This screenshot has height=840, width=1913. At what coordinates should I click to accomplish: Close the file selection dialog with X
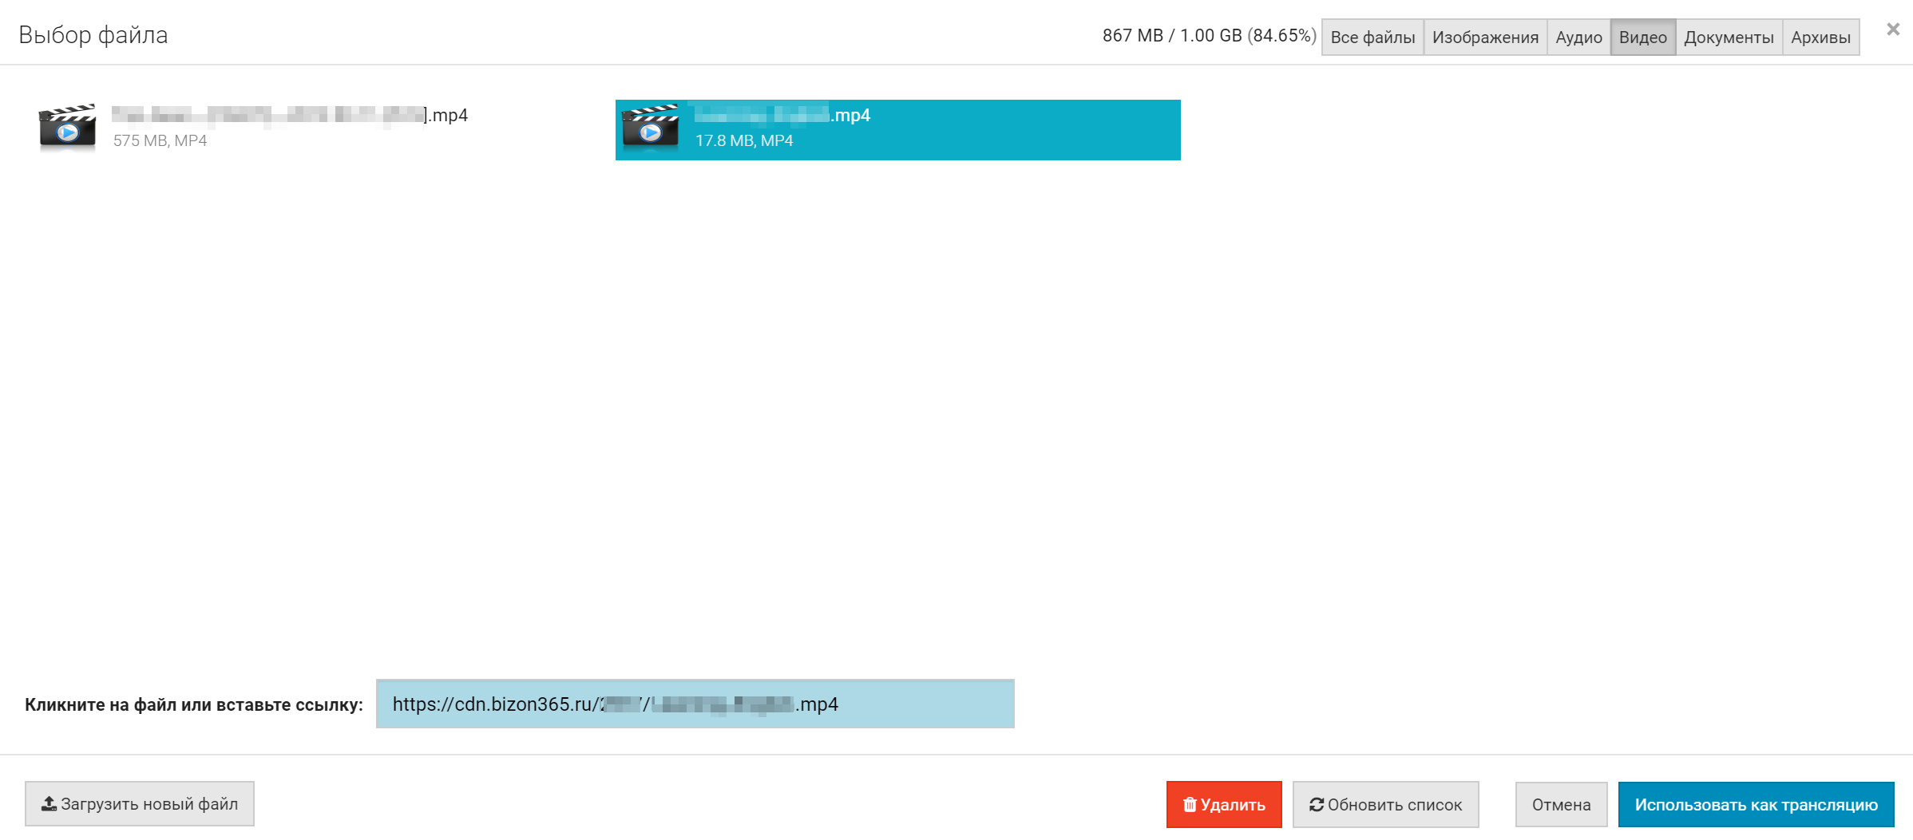click(x=1893, y=30)
